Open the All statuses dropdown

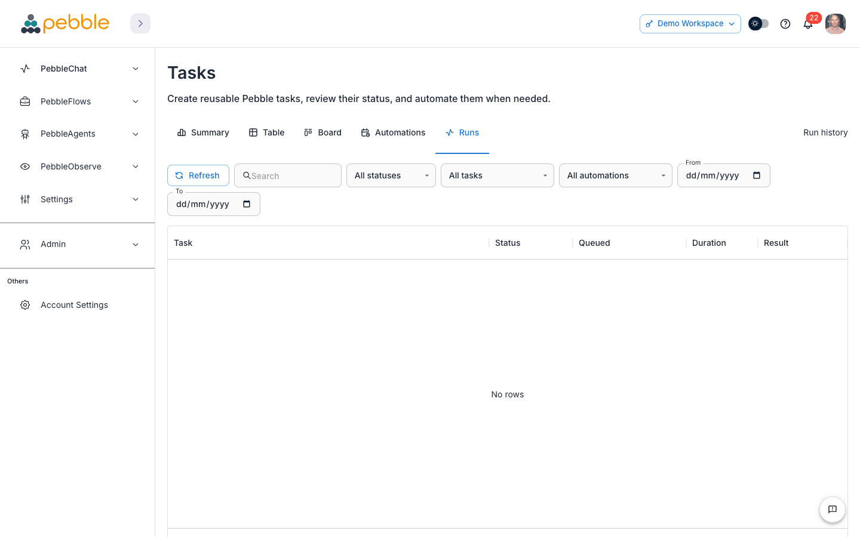(x=391, y=175)
